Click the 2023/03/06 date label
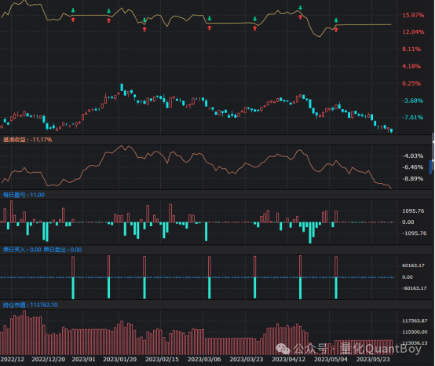The width and height of the screenshot is (435, 366). pos(204,360)
